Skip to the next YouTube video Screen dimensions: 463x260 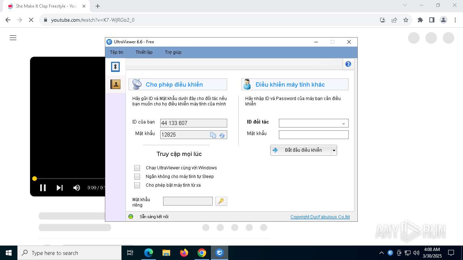click(60, 188)
